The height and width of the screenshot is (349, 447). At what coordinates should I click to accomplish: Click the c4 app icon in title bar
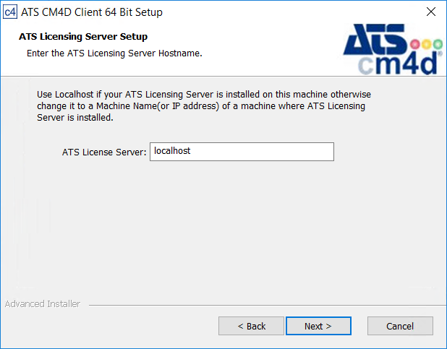[10, 12]
